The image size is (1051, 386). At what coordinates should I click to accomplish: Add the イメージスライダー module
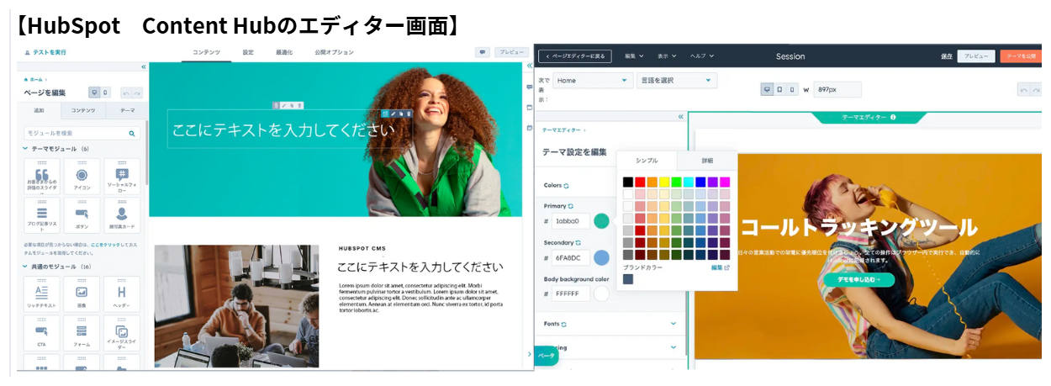pos(122,334)
